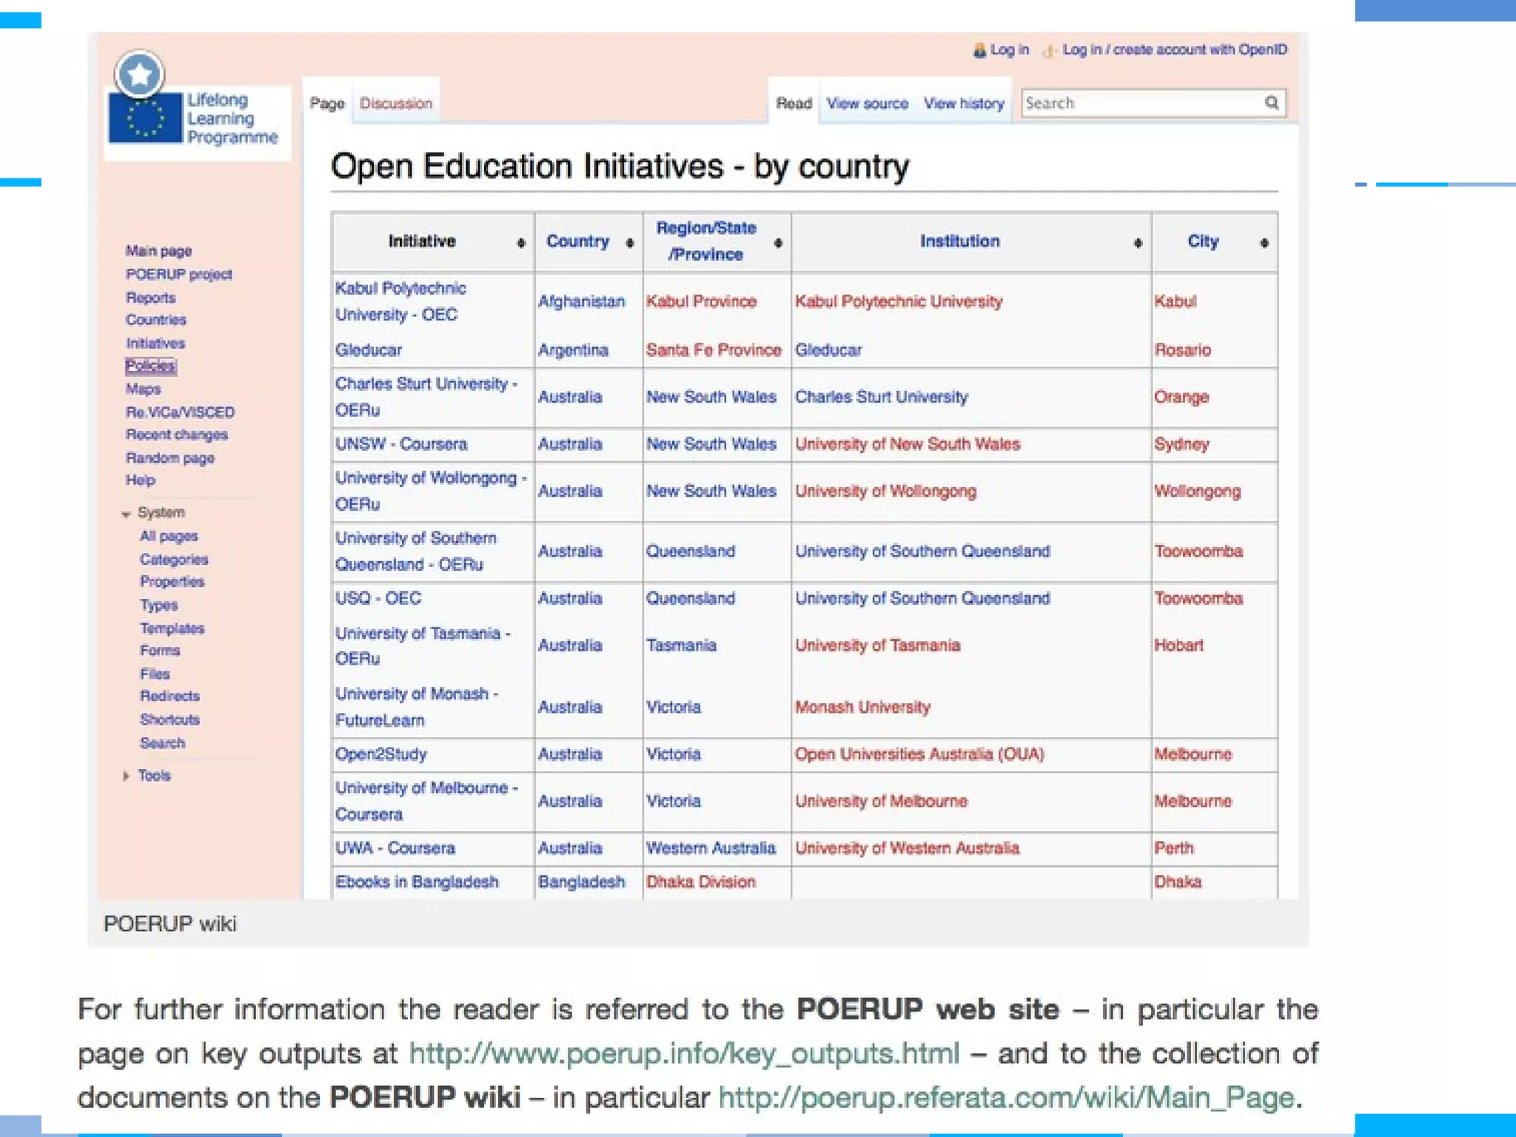Image resolution: width=1516 pixels, height=1137 pixels.
Task: Switch to the Discussion tab
Action: (x=395, y=104)
